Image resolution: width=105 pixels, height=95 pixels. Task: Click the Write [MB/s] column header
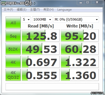80,26
